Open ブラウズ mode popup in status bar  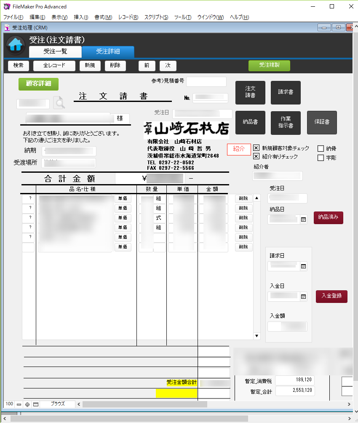[58, 404]
